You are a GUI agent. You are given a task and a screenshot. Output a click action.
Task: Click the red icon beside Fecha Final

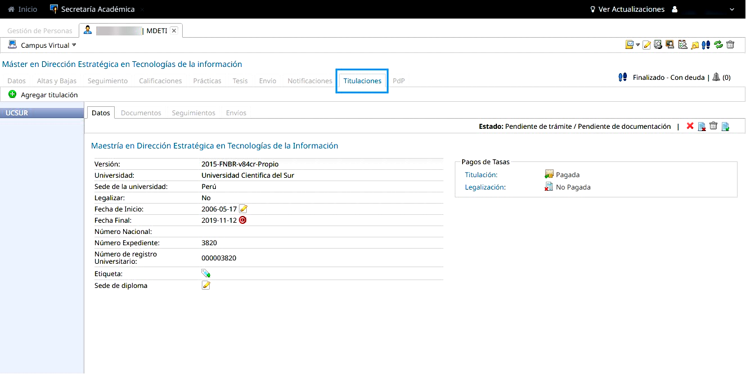click(x=243, y=220)
